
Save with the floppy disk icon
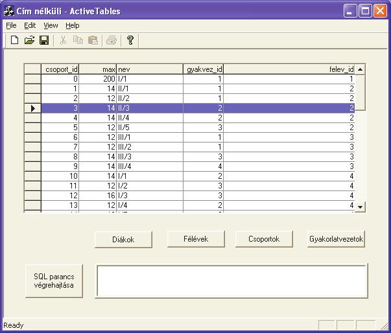[44, 40]
